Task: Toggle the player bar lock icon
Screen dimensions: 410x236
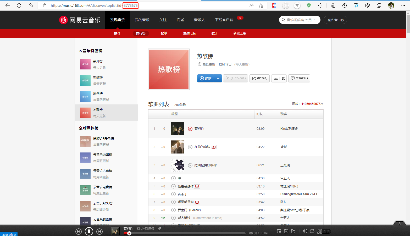Action: pos(400,224)
